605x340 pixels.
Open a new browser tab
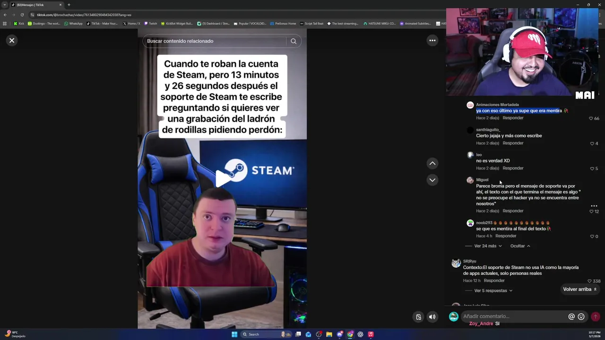[69, 5]
